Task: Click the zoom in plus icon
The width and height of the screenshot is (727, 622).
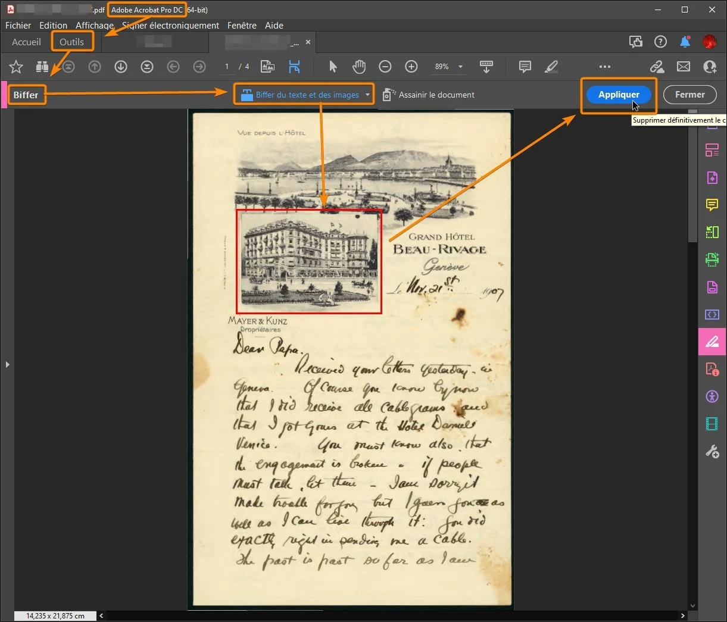Action: coord(411,67)
